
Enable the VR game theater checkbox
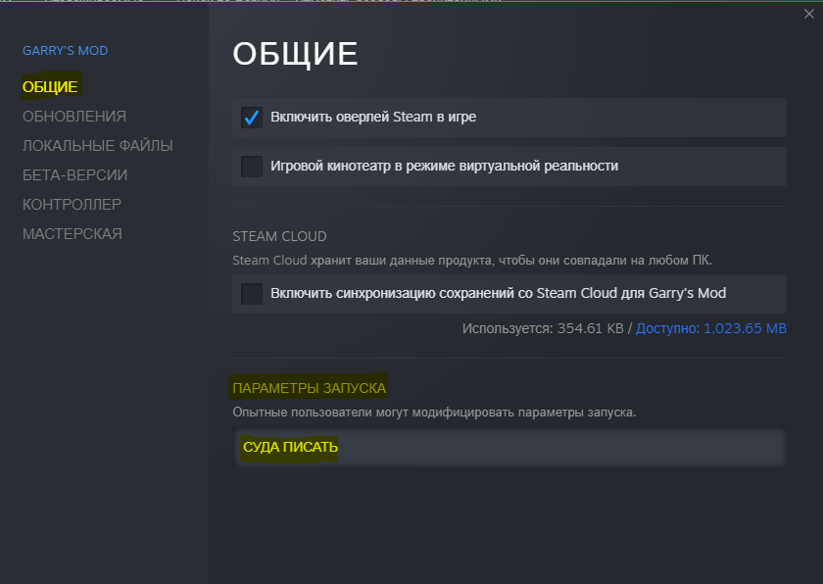252,167
